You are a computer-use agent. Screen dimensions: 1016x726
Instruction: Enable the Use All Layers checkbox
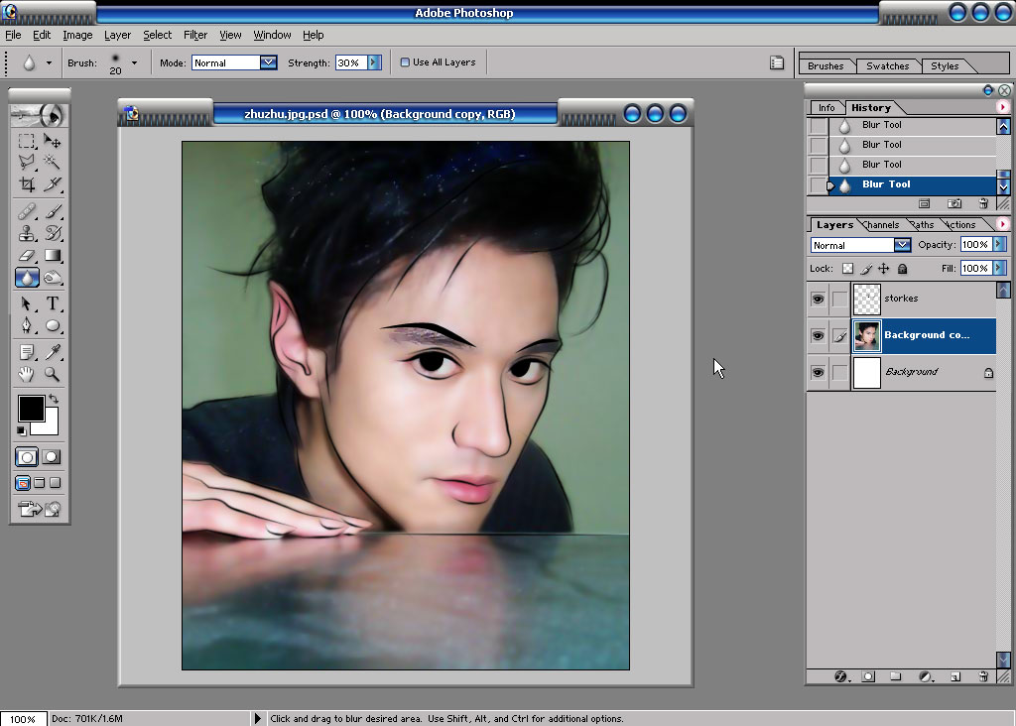[405, 62]
